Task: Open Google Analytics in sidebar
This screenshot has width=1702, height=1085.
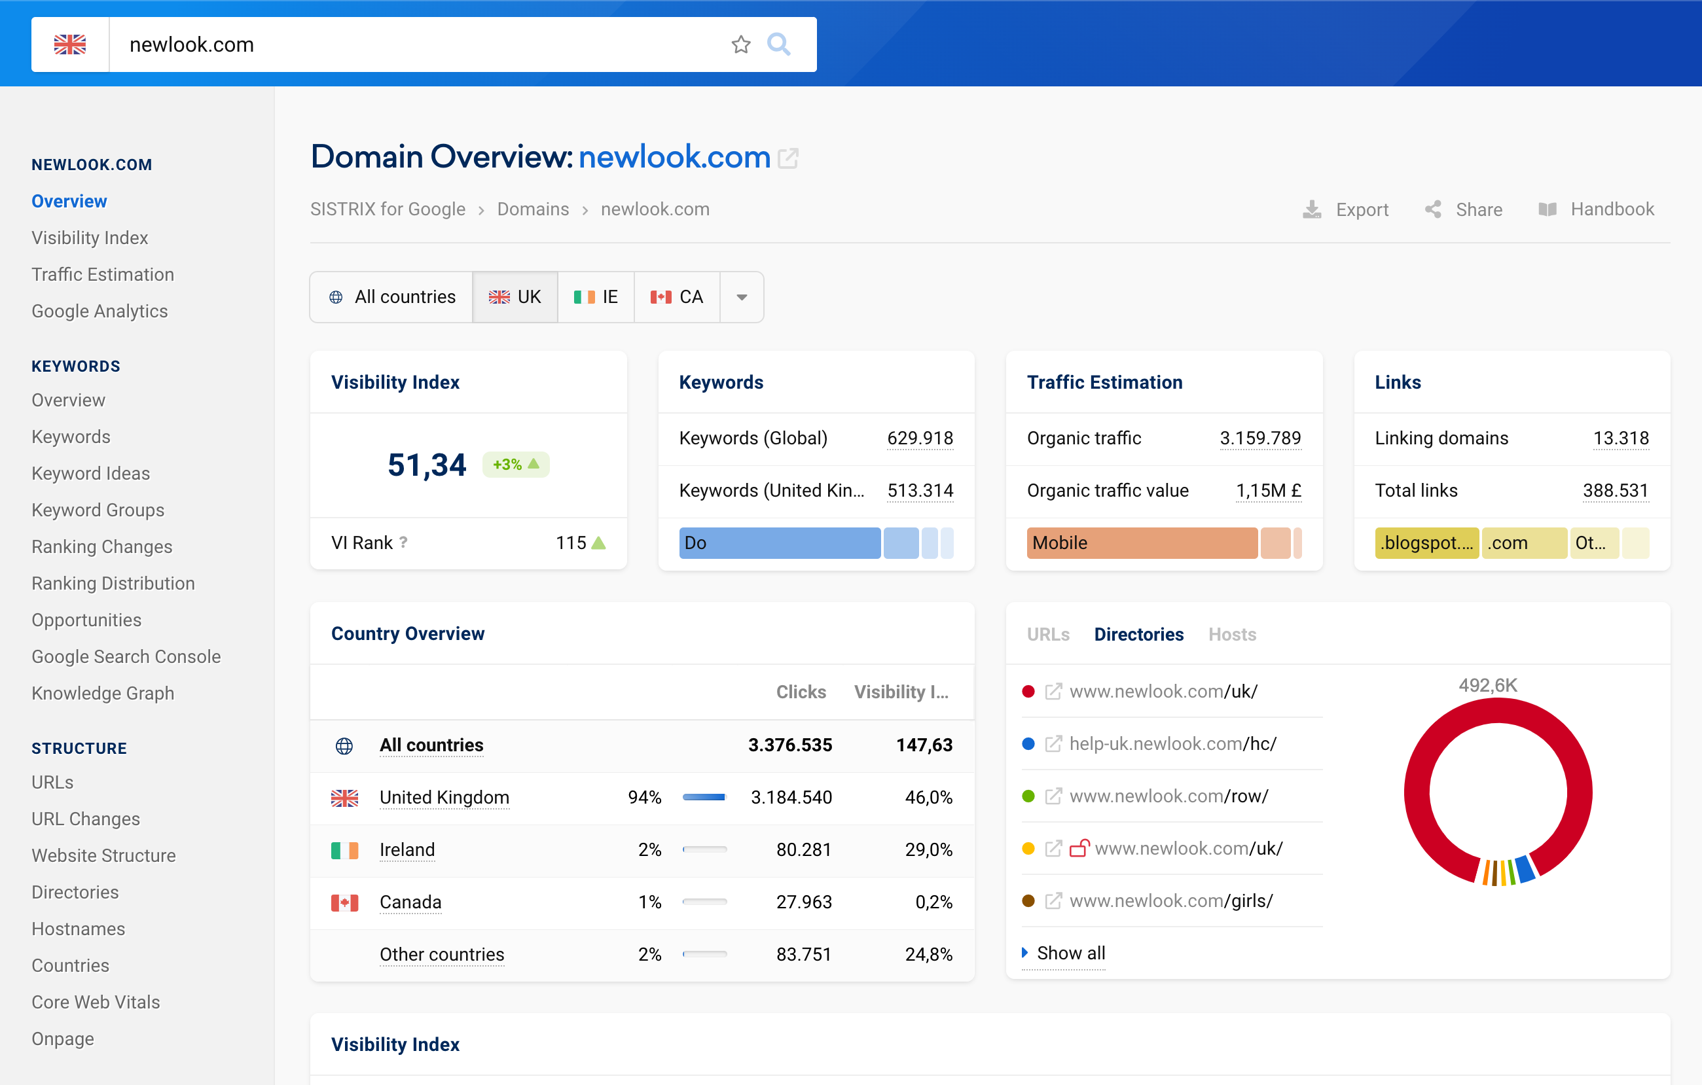Action: 100,311
